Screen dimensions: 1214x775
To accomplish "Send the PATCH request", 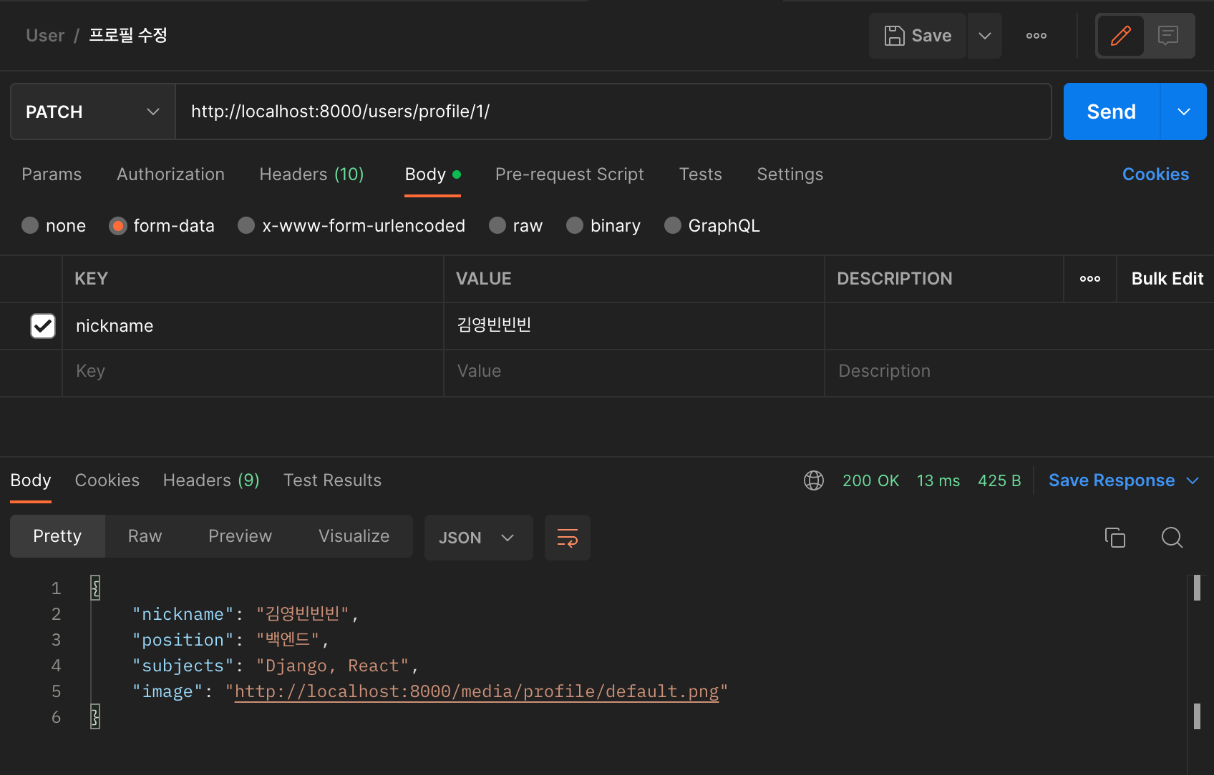I will (1111, 112).
